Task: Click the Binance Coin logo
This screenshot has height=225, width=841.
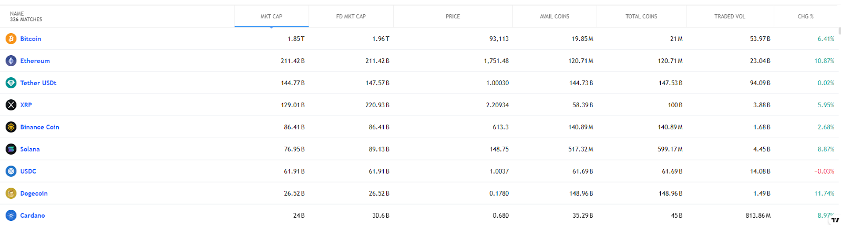Action: coord(11,127)
